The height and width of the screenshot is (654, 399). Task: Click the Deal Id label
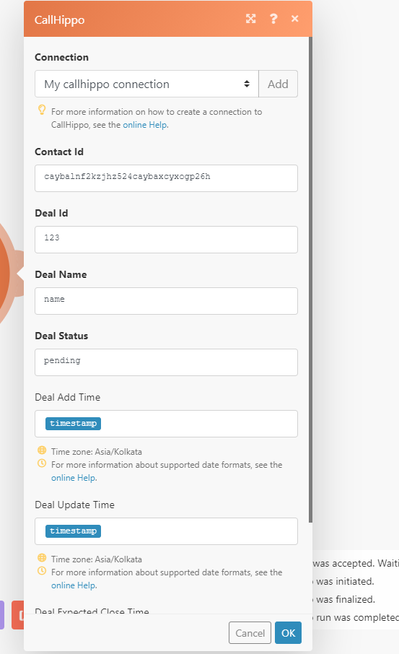click(x=51, y=213)
